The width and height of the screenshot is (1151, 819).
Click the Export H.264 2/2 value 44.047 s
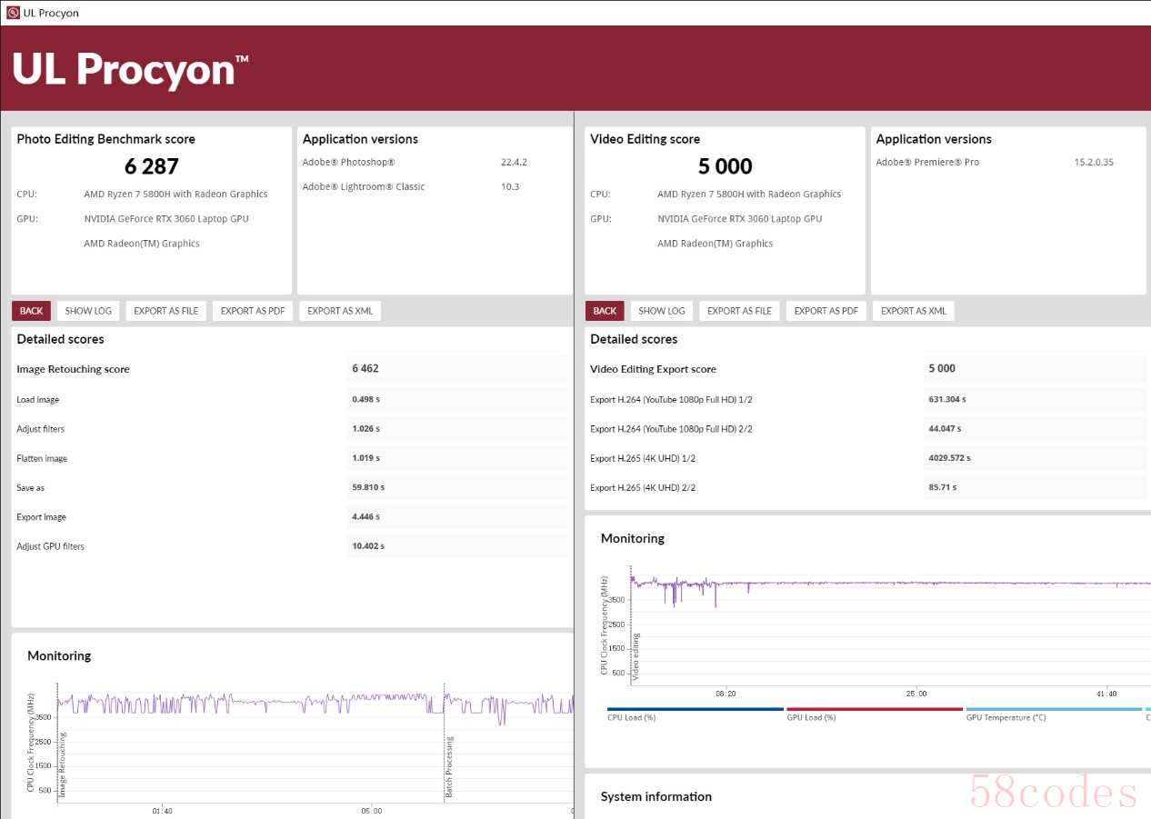click(945, 428)
